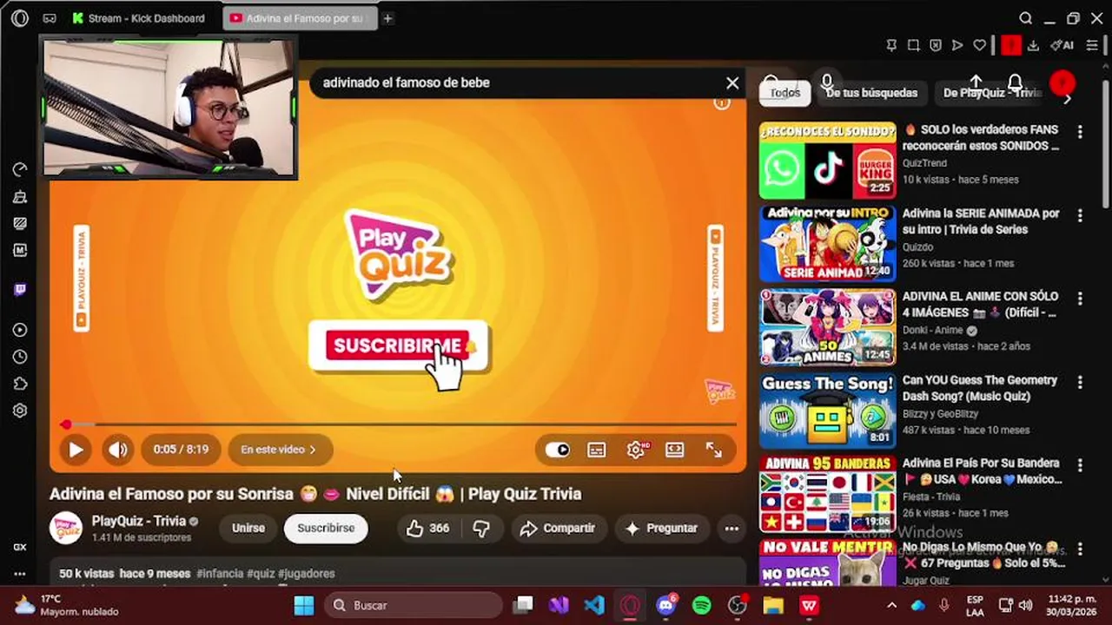Add the page to bookmarks heart icon
This screenshot has width=1112, height=625.
[x=979, y=45]
